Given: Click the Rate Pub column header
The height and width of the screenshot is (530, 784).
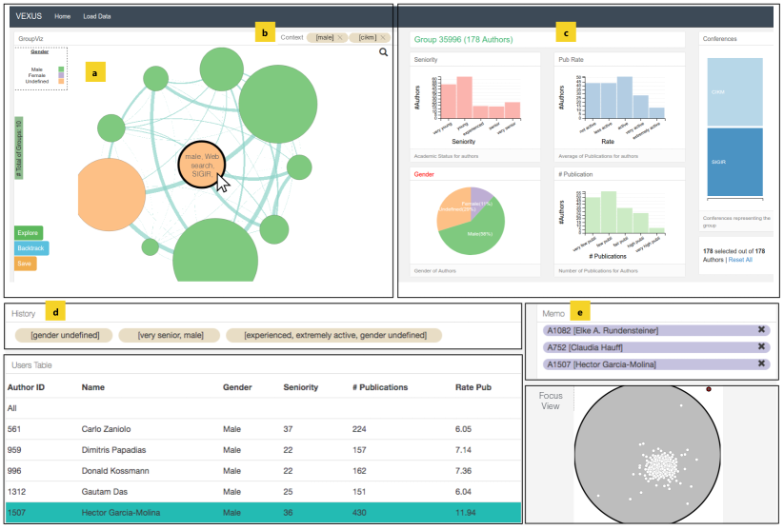Looking at the screenshot, I should pyautogui.click(x=473, y=387).
